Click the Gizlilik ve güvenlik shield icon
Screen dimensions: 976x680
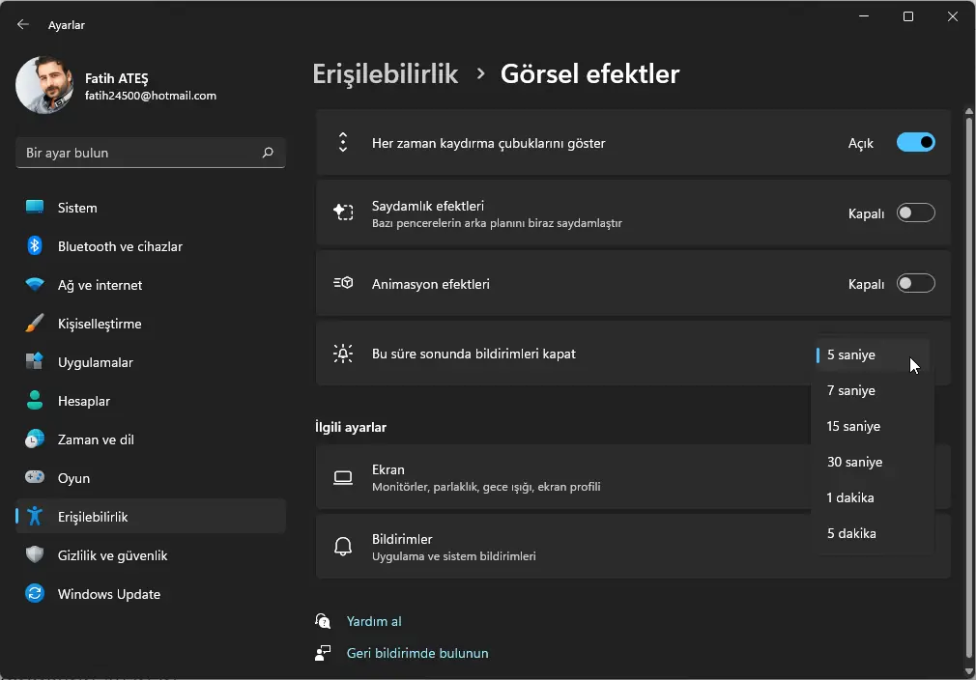pos(35,555)
